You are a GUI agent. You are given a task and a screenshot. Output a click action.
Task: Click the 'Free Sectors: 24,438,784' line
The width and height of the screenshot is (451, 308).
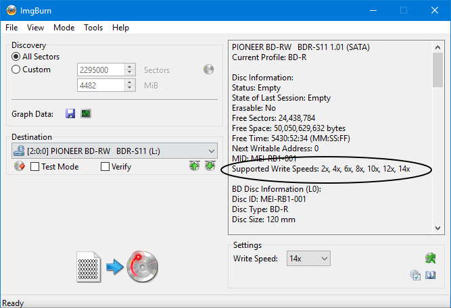coord(274,118)
